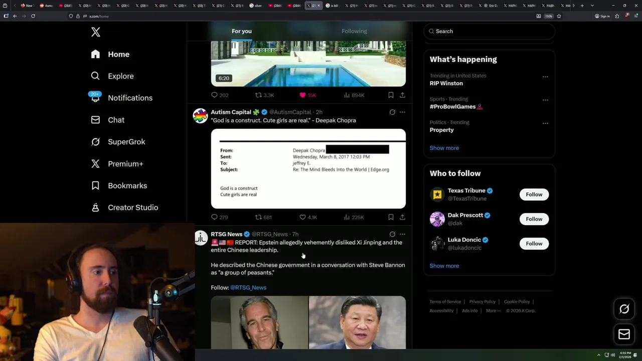Screen dimensions: 642x361
Task: Open RTSG News account name link
Action: click(x=226, y=234)
